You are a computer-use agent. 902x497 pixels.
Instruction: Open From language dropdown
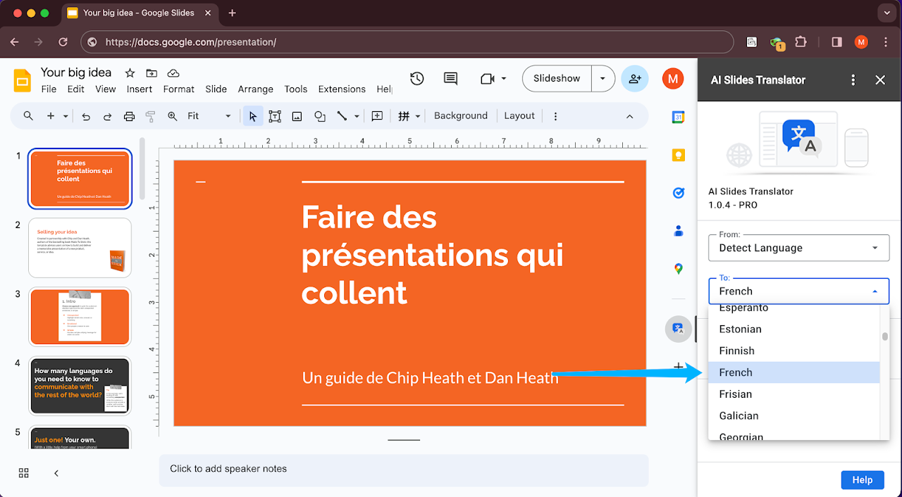click(x=799, y=248)
